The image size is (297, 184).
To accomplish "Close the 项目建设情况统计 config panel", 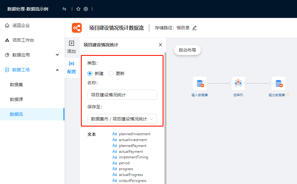I will 160,45.
